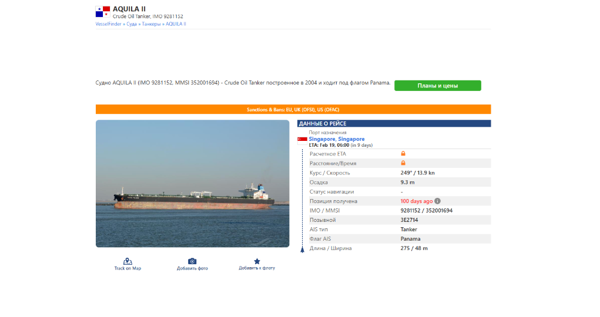The width and height of the screenshot is (600, 317).
Task: Click the info icon next to 100 days ago
Action: [x=437, y=201]
